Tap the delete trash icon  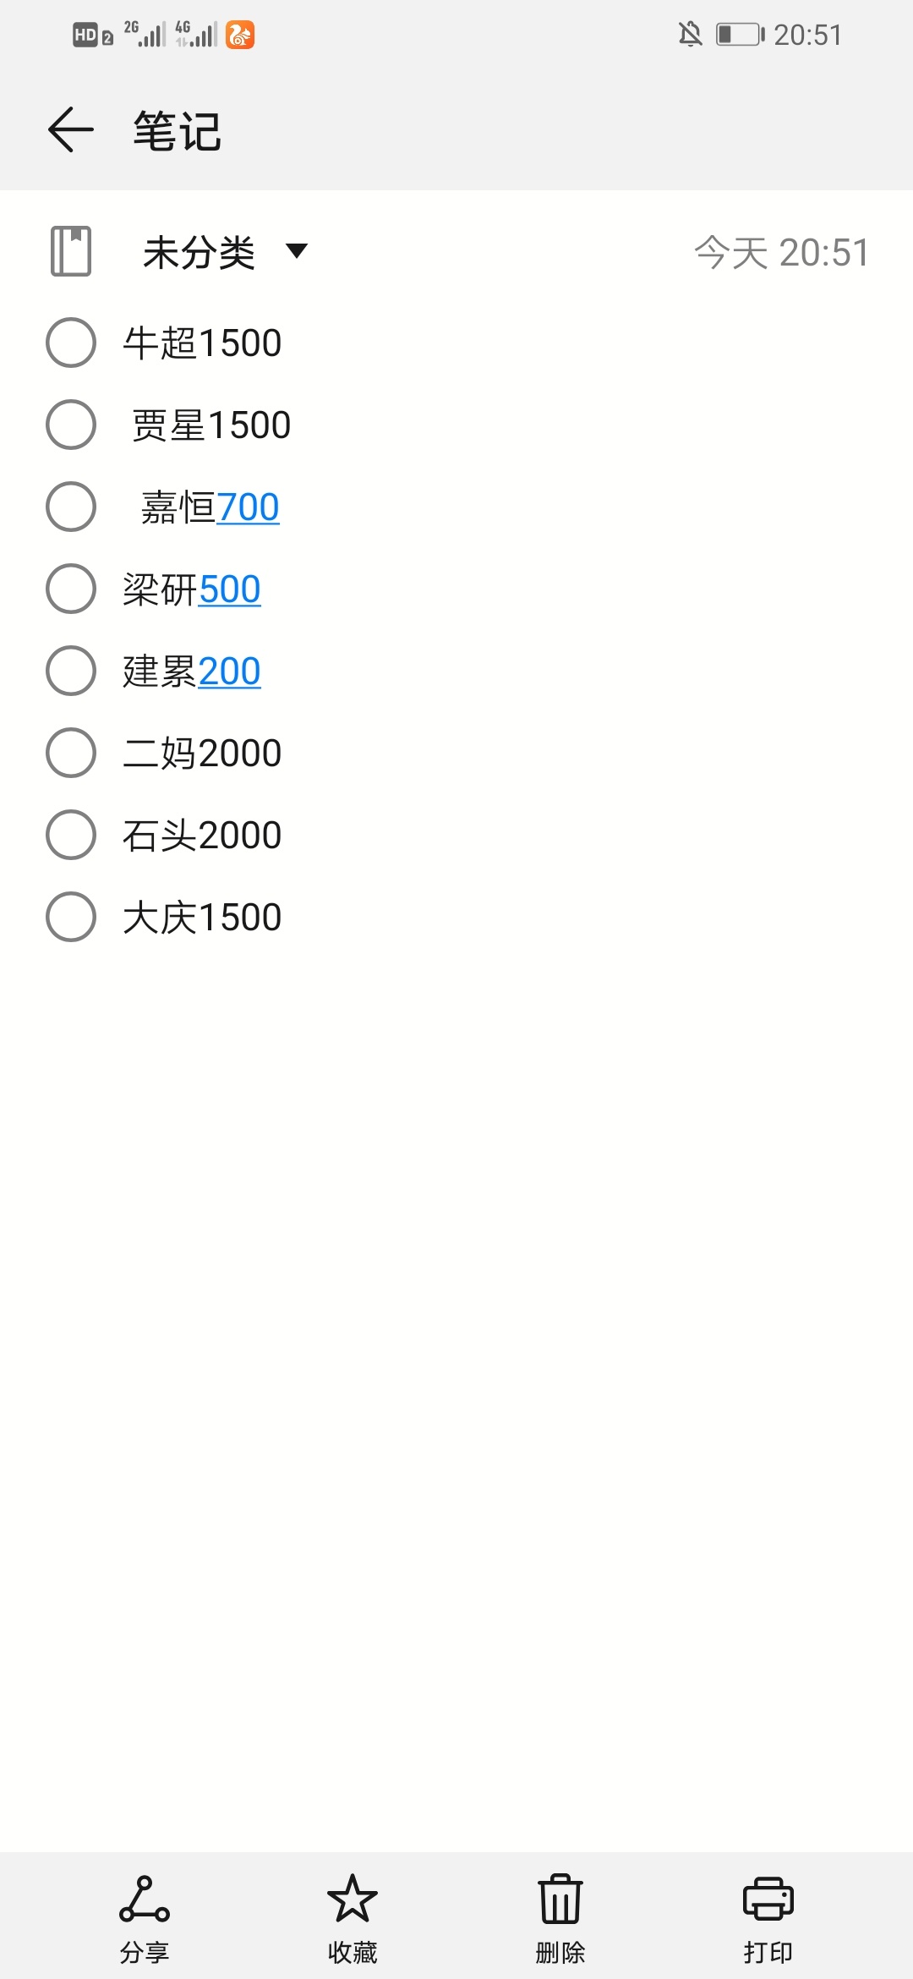coord(560,1899)
